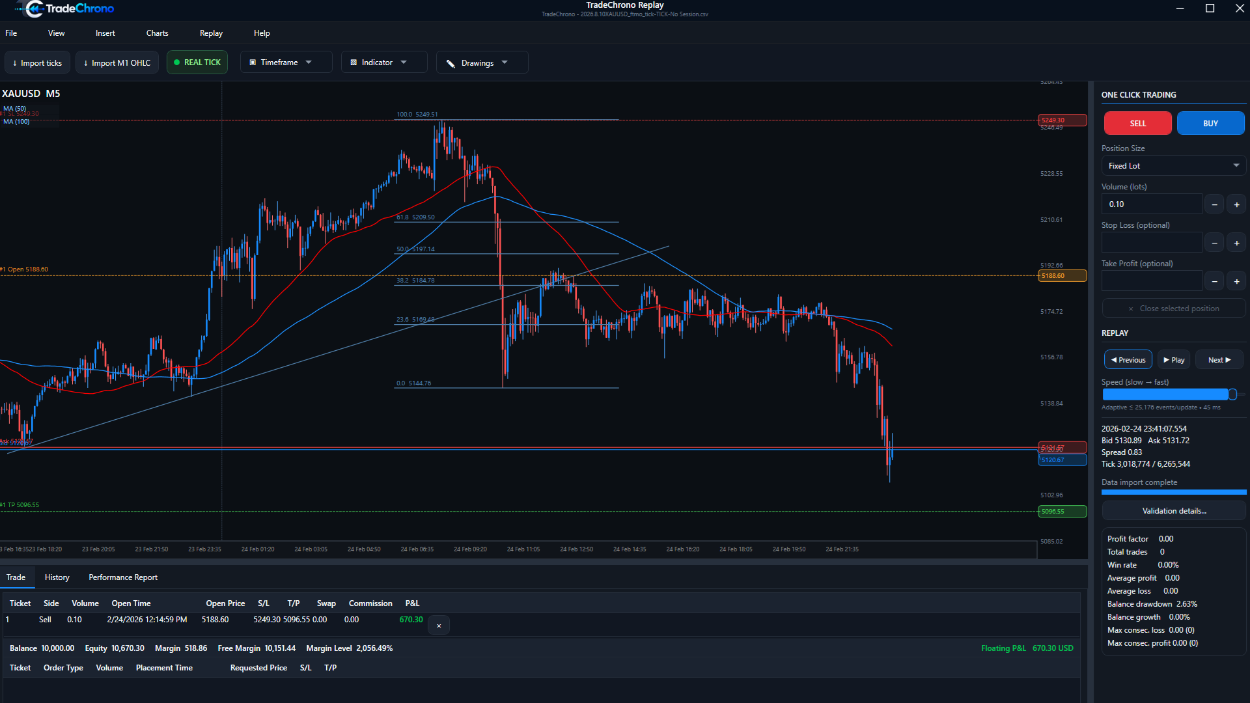This screenshot has height=703, width=1250.
Task: Click the Order Type column header
Action: point(63,668)
